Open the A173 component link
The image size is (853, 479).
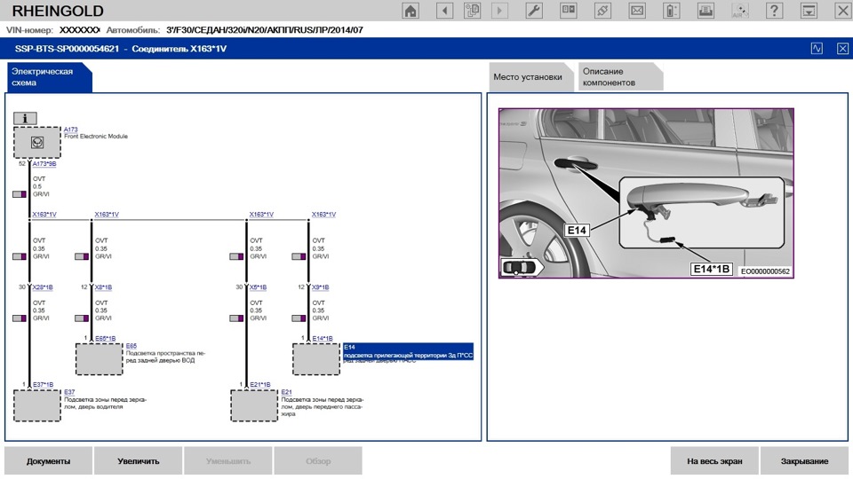71,130
